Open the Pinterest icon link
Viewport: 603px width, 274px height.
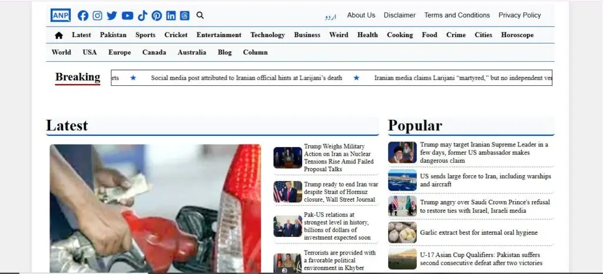157,16
